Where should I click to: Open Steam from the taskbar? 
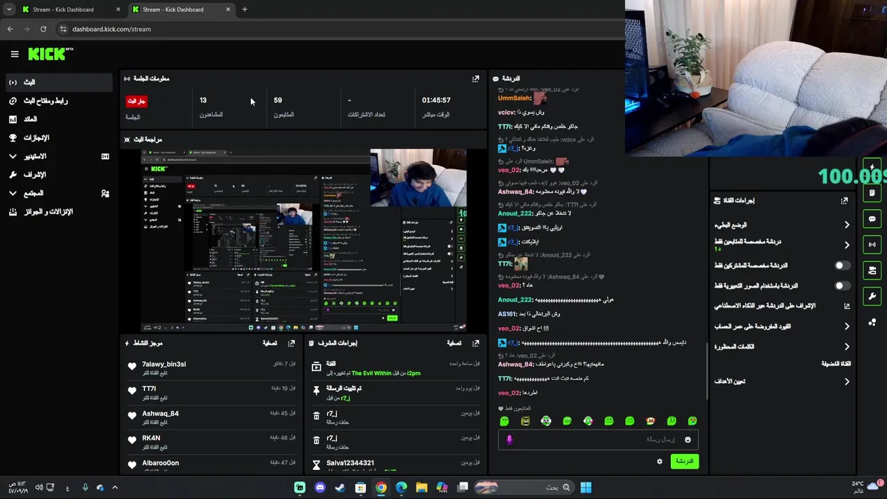pos(340,488)
